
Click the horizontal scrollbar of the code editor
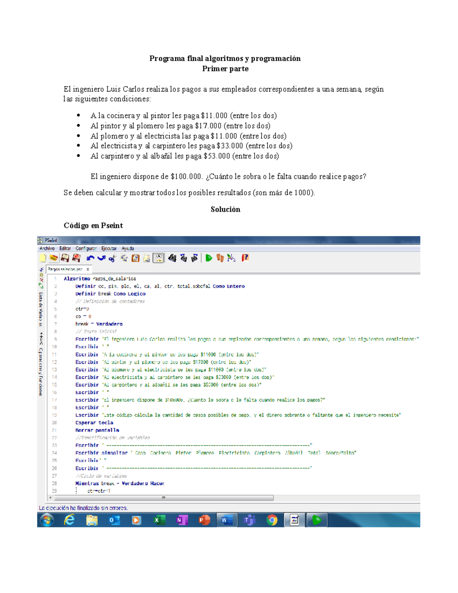click(164, 498)
